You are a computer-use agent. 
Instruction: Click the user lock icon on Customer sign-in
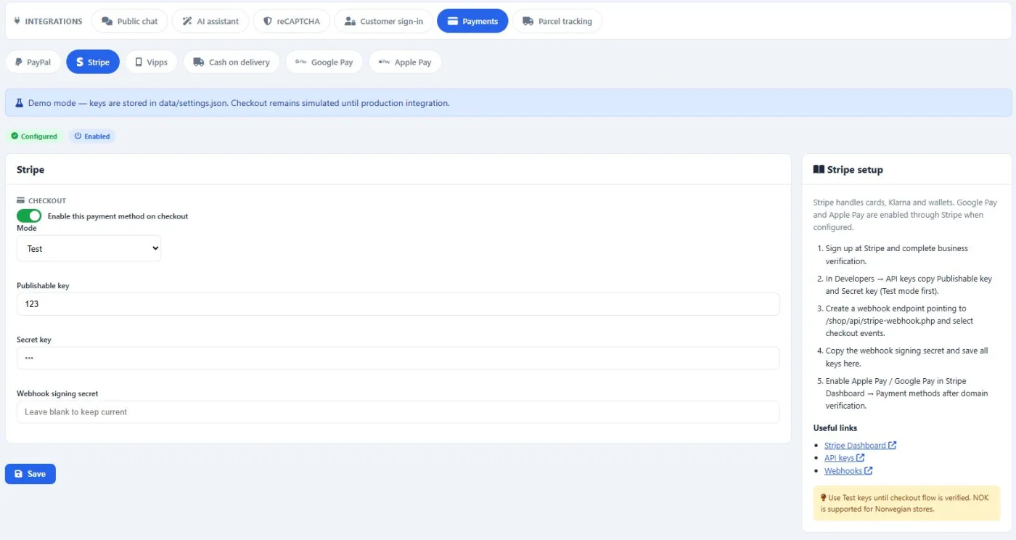(x=350, y=21)
